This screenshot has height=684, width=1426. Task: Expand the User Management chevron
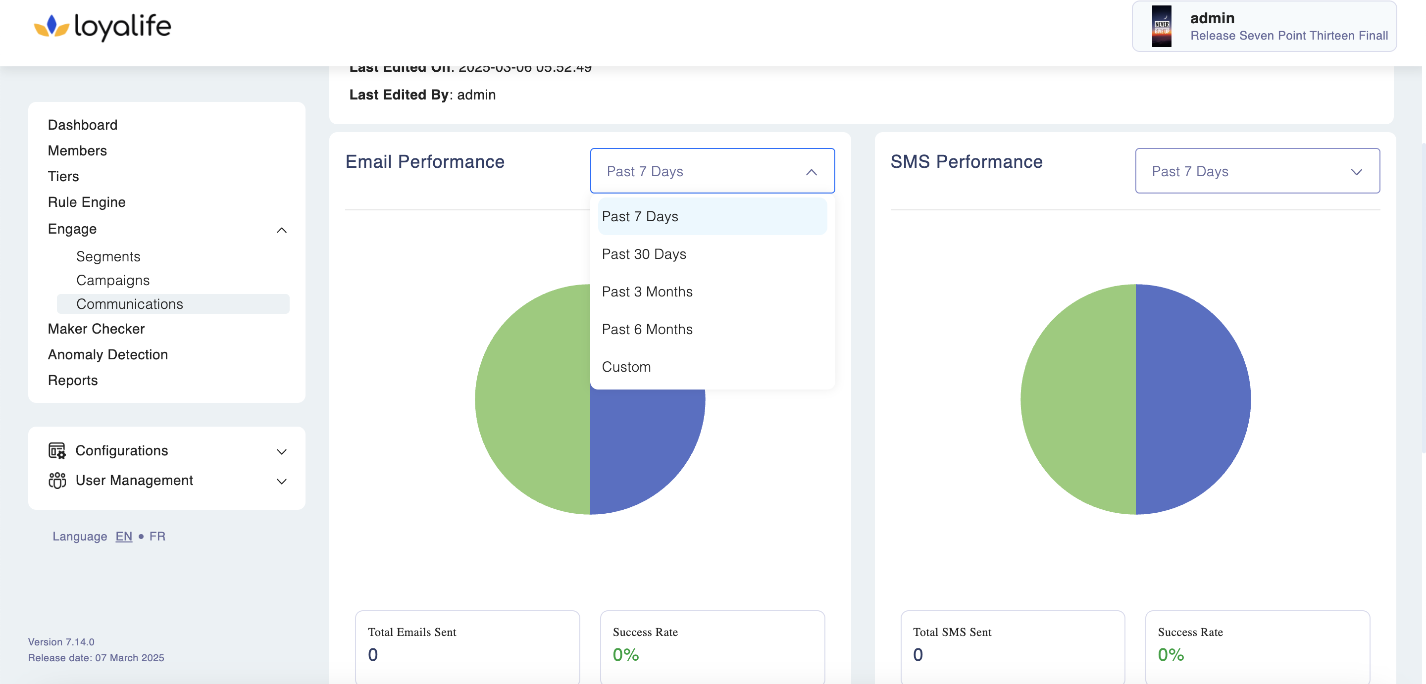click(281, 482)
